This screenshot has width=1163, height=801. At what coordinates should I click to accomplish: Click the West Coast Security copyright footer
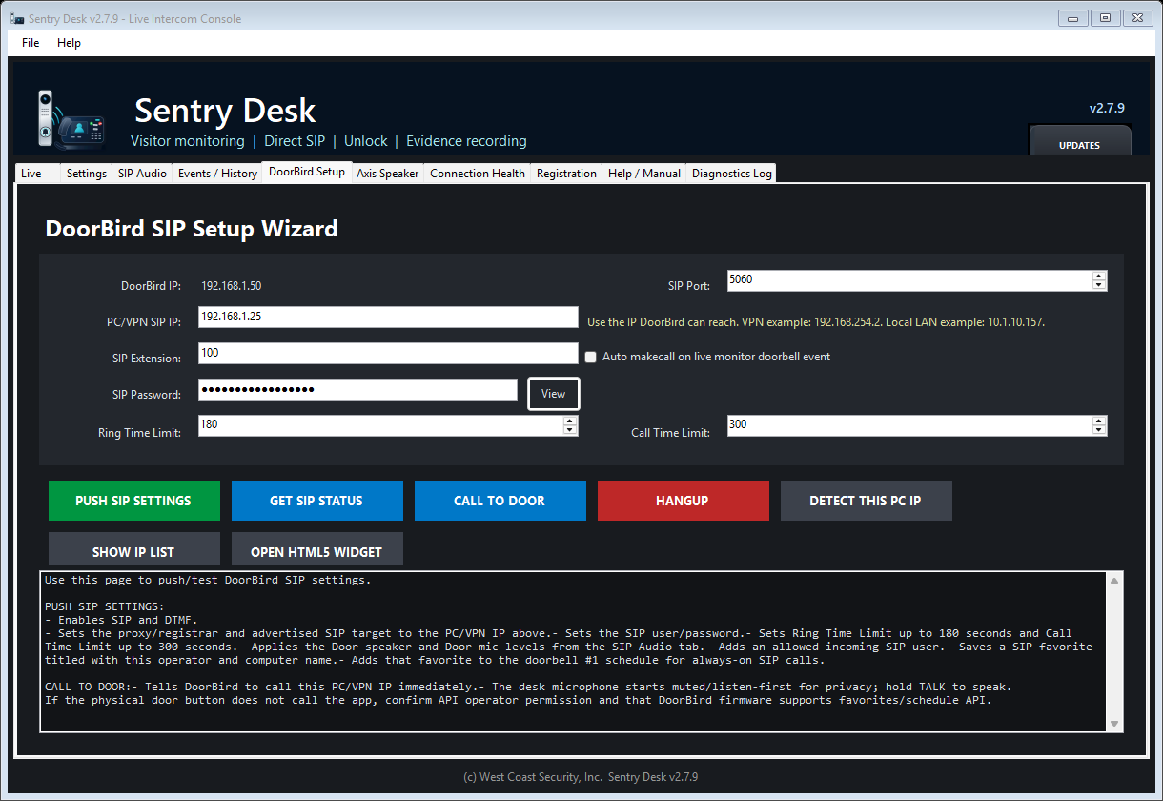pos(581,777)
